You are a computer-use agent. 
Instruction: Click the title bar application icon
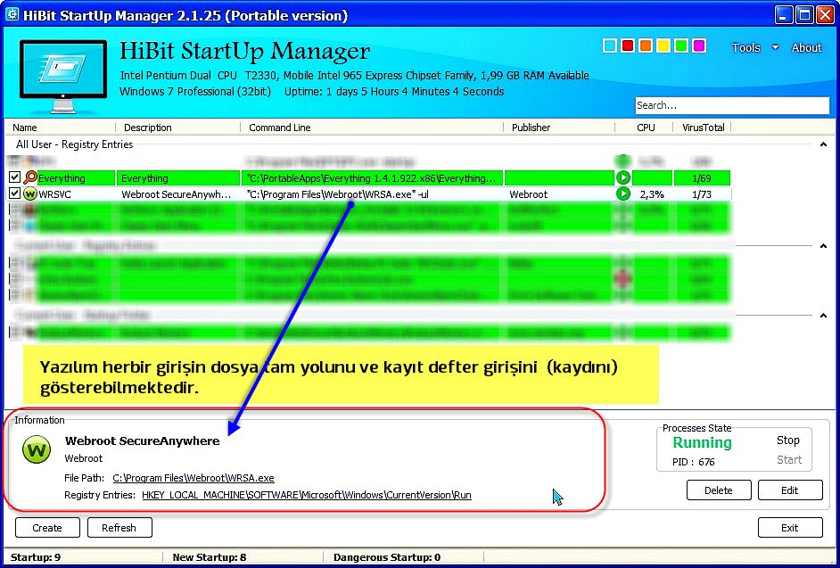(12, 15)
